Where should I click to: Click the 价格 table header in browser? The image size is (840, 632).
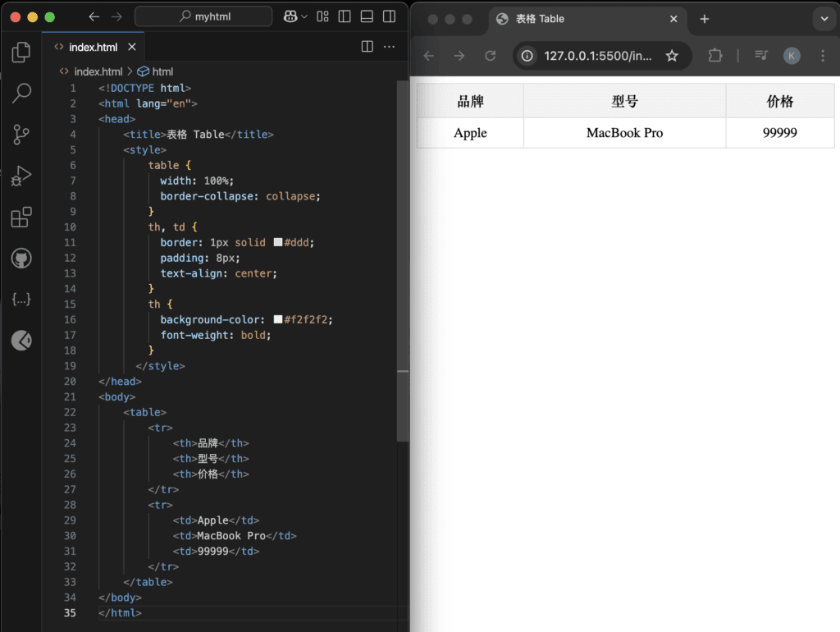(780, 101)
